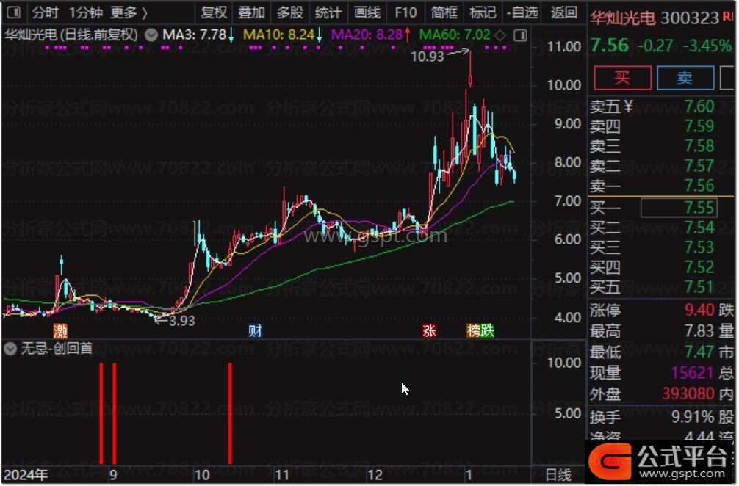Screen dimensions: 739x486
Task: Click the red R badge beside 300323
Action: point(728,16)
